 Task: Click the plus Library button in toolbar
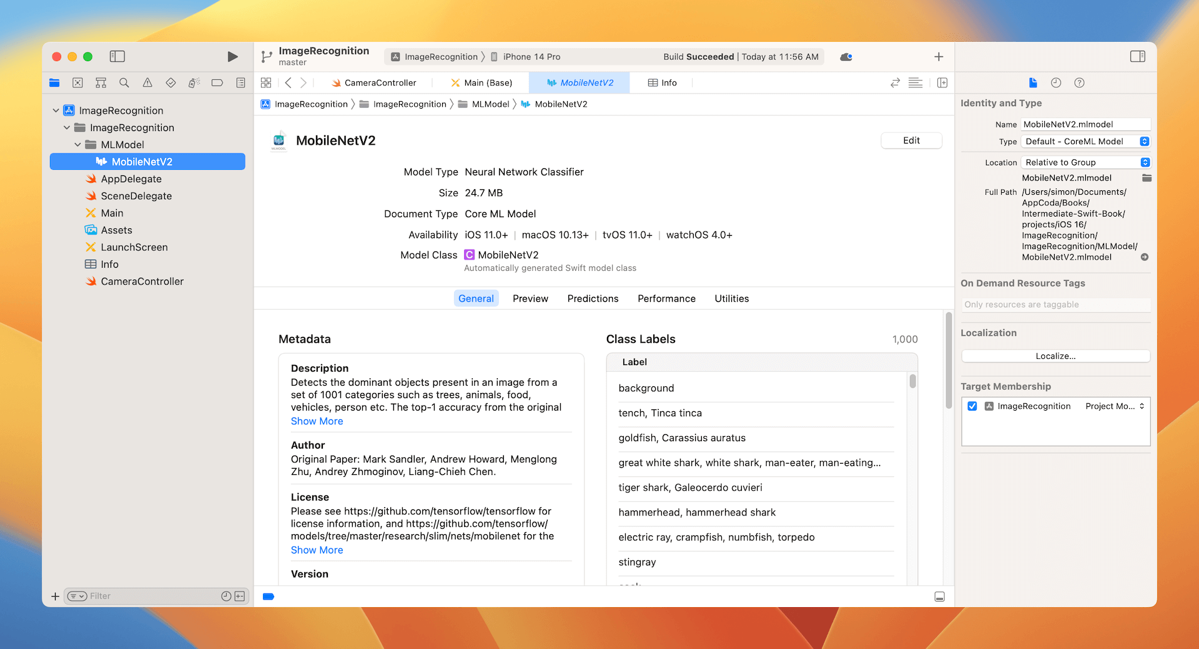tap(939, 57)
